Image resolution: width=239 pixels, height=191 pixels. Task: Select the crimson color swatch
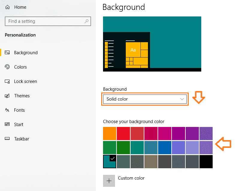(151, 134)
